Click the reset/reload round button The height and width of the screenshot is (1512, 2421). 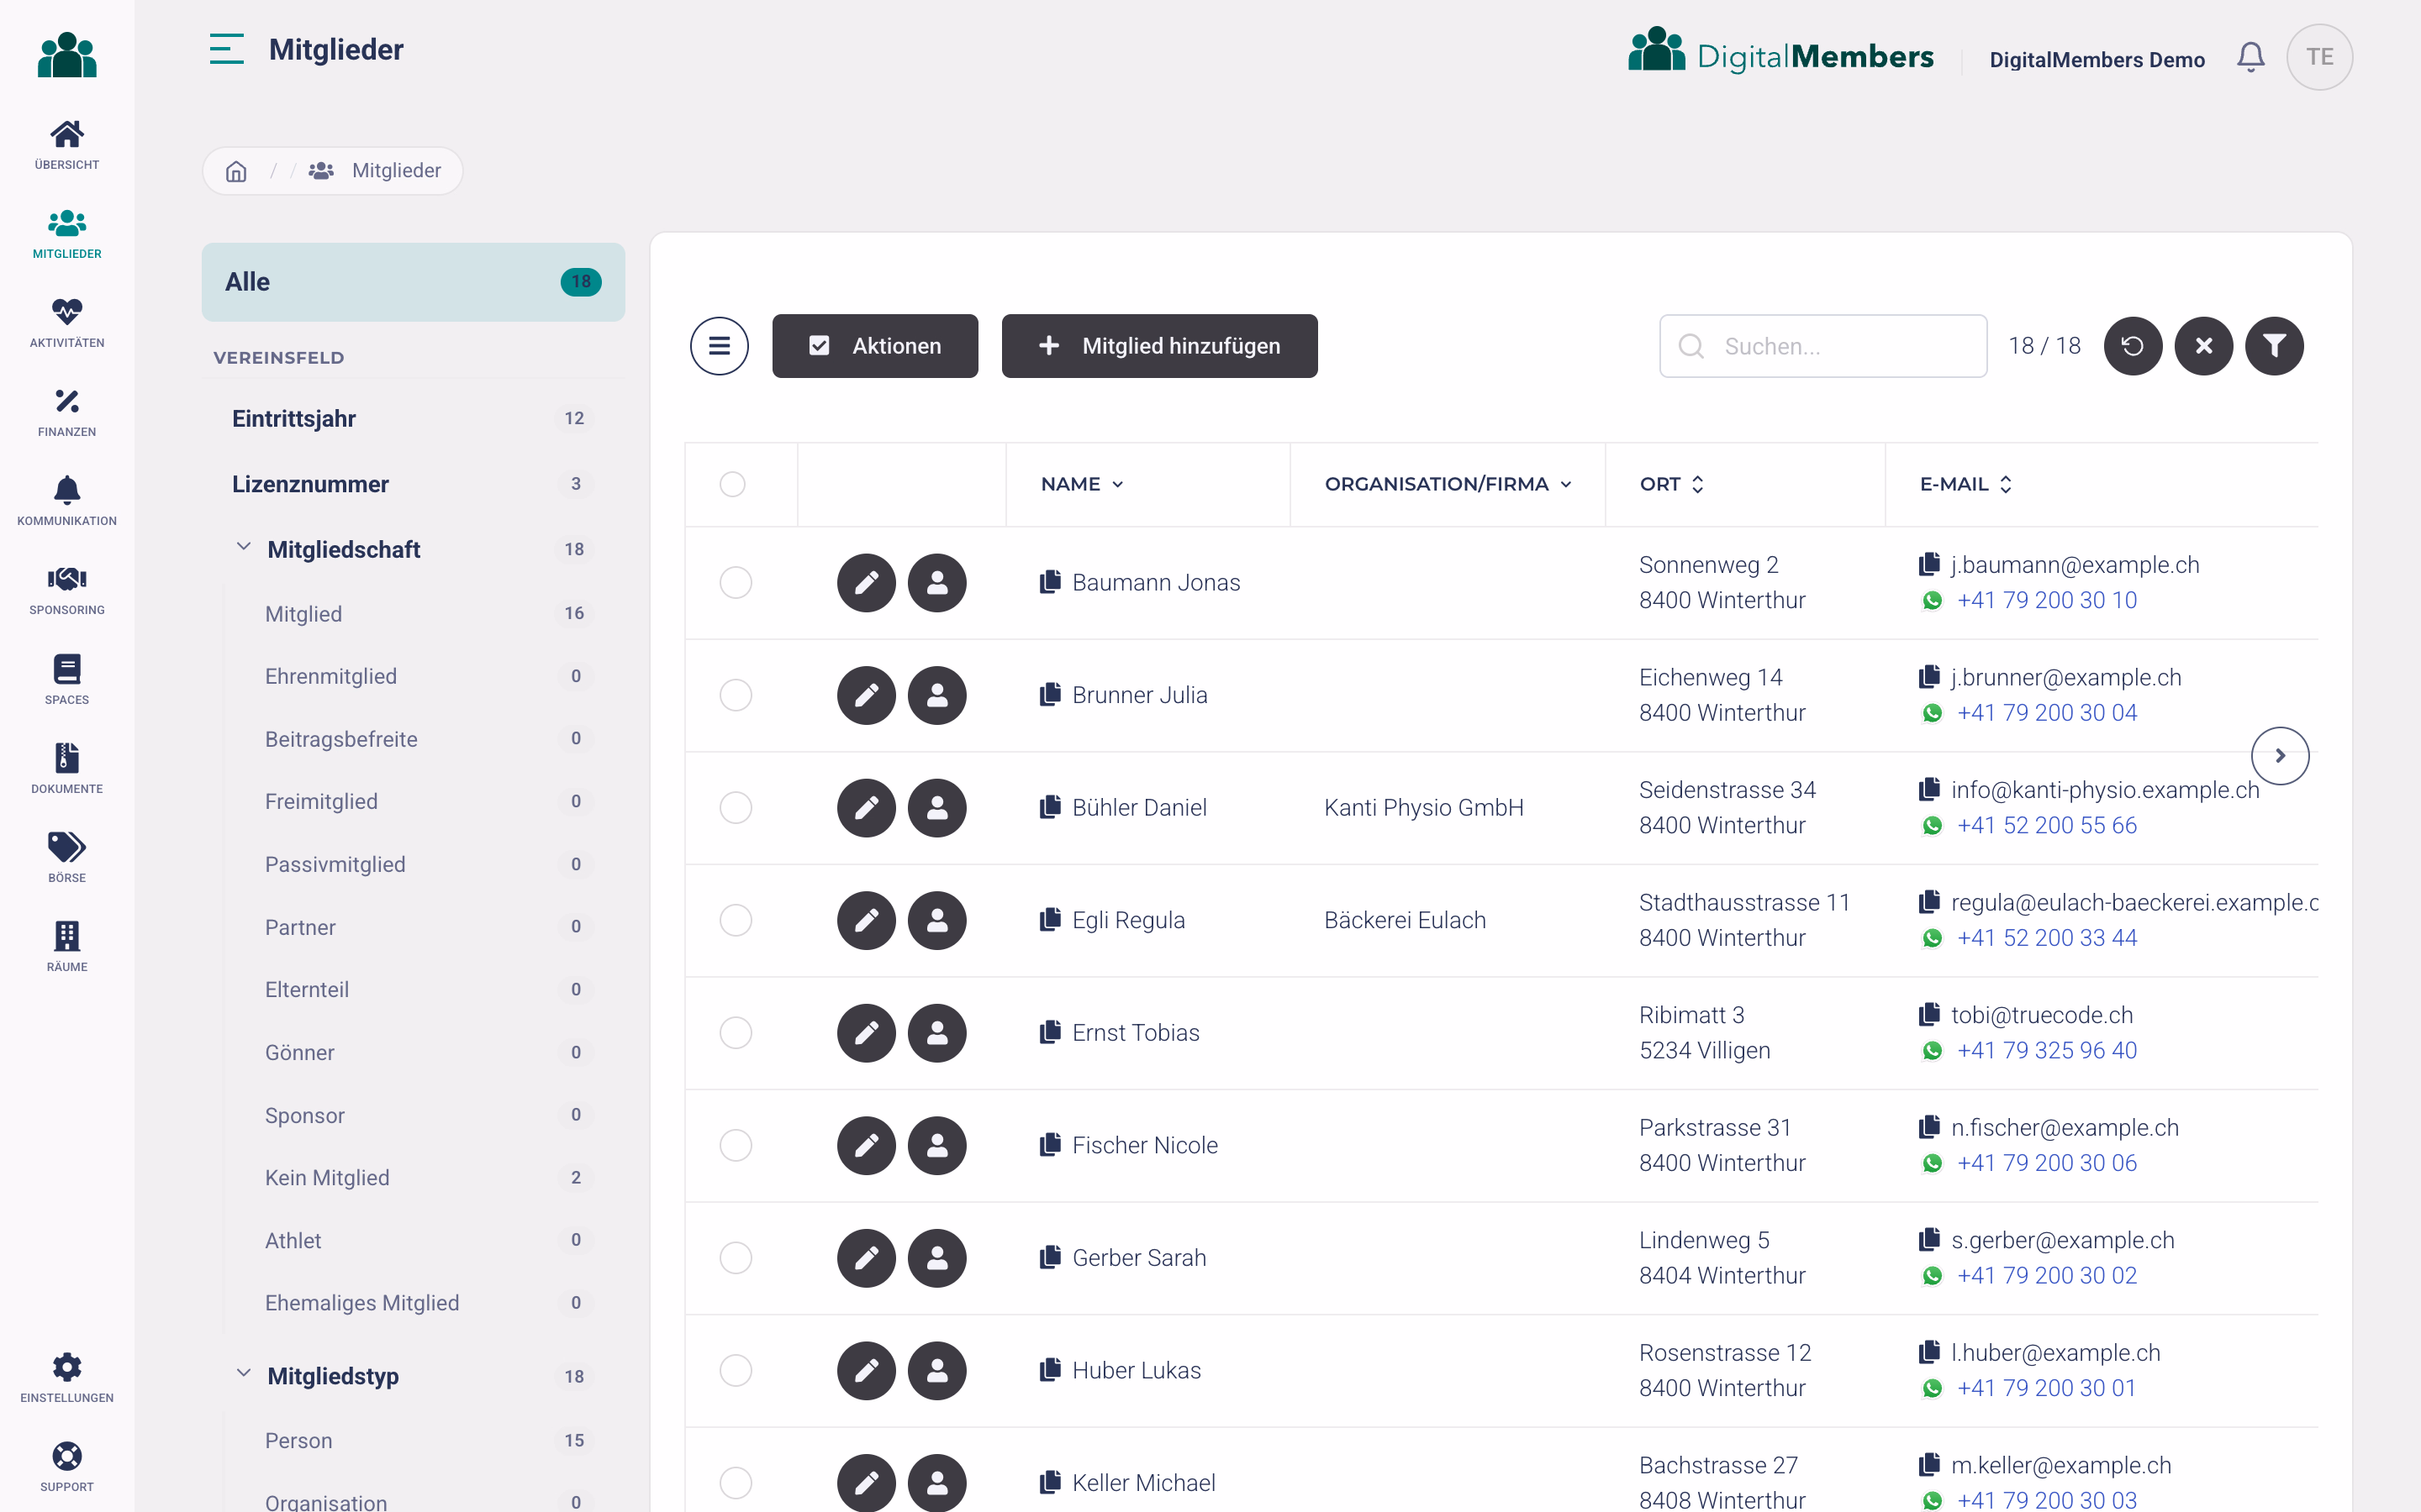2133,346
